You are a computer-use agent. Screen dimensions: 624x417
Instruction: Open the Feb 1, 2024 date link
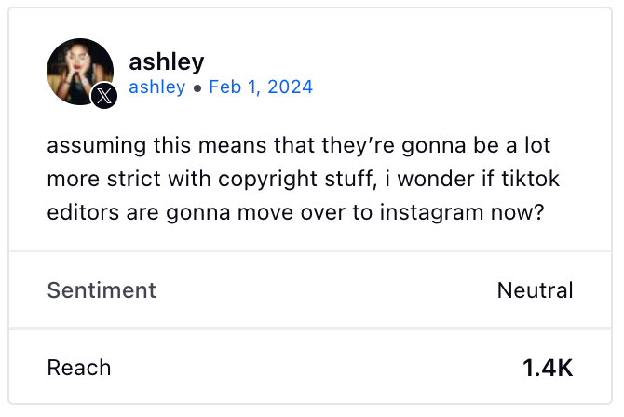pyautogui.click(x=261, y=87)
